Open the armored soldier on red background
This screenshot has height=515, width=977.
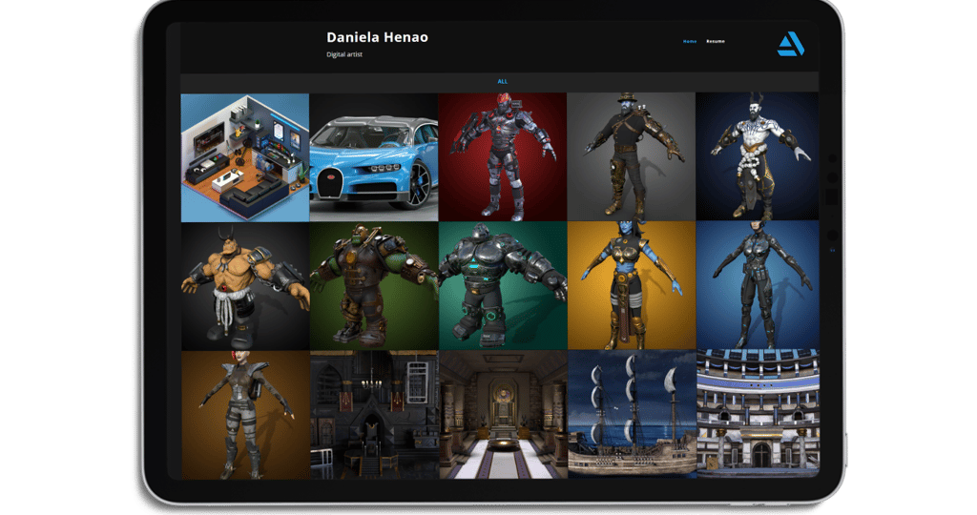point(503,157)
